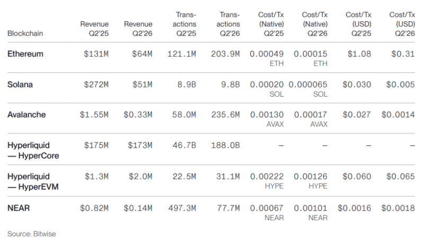This screenshot has height=241, width=424.
Task: Click the Blockchain column header
Action: [x=25, y=33]
